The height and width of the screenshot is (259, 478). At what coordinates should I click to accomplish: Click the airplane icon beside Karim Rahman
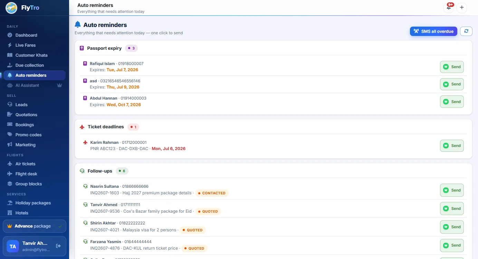pos(85,142)
